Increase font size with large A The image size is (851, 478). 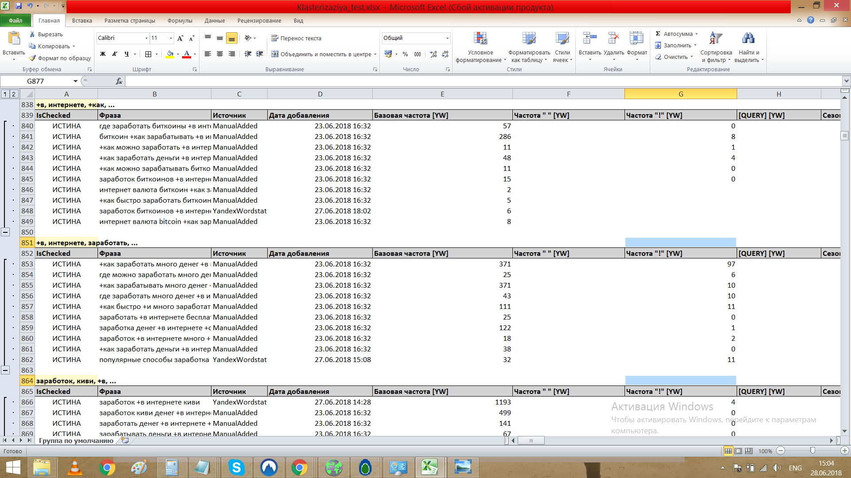pos(180,38)
